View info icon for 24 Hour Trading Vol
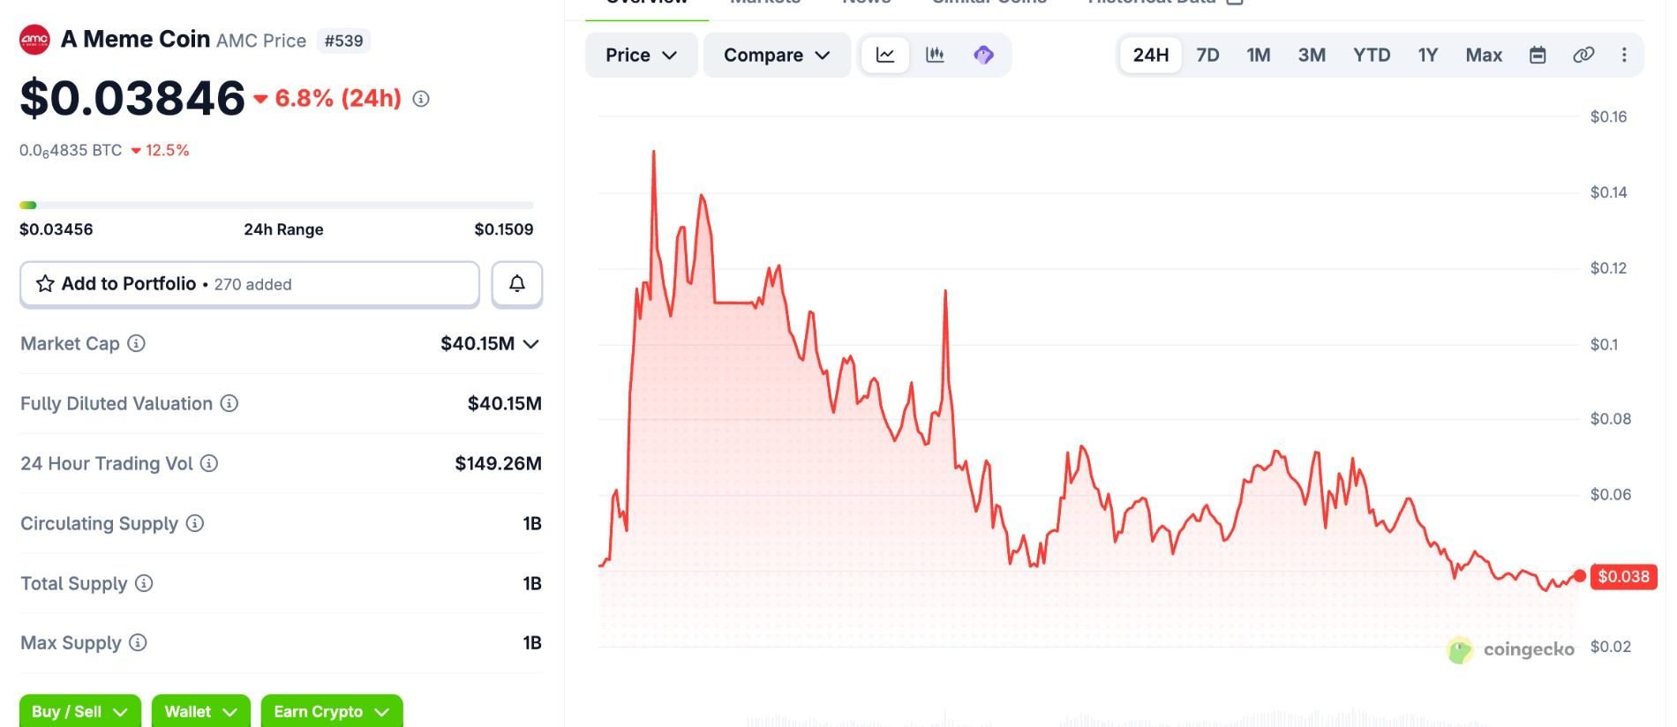Screen dimensions: 1677x727 (x=209, y=463)
